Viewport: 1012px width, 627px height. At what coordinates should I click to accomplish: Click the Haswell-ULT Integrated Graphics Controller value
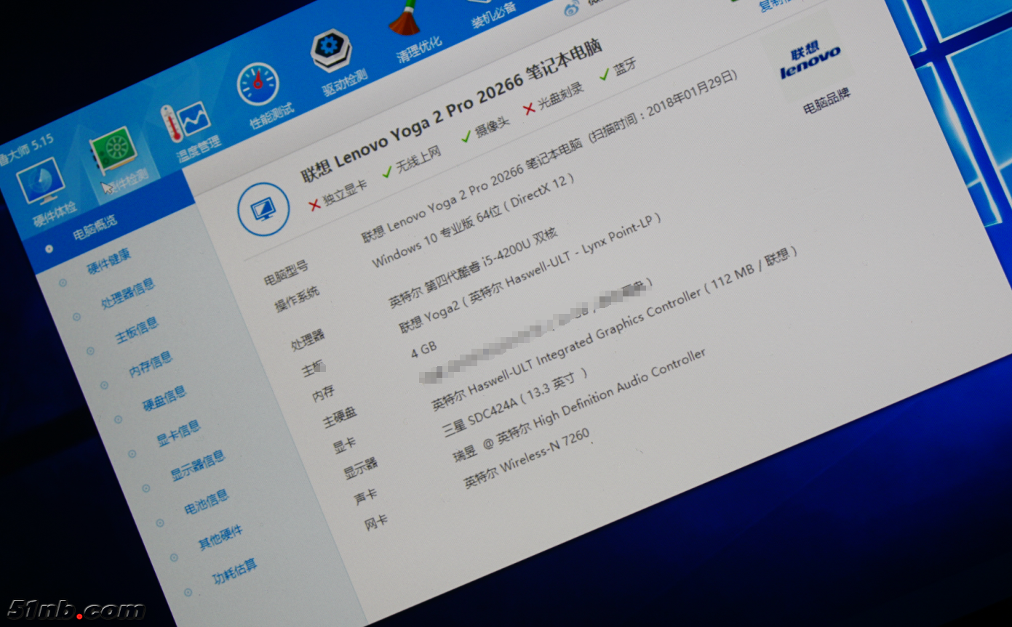pos(614,328)
